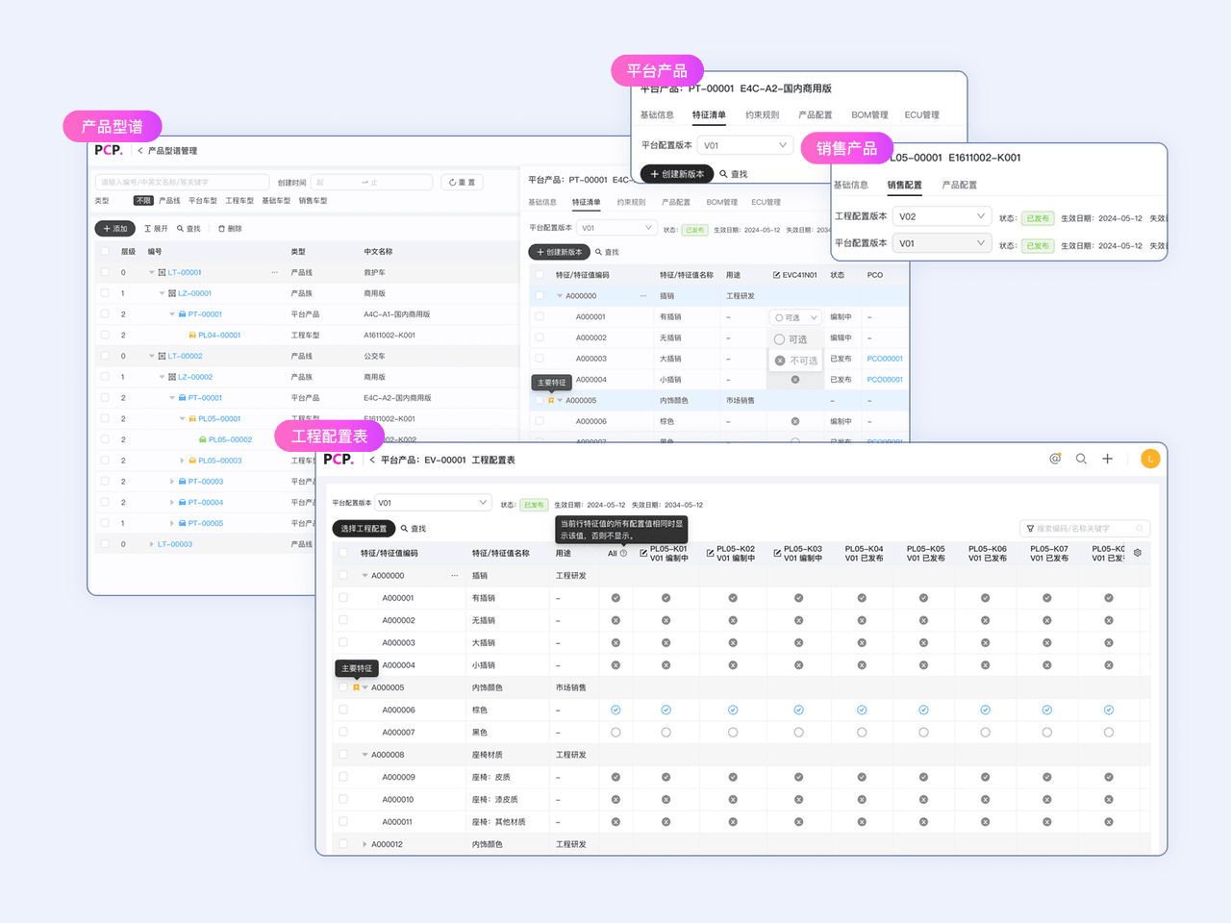Click the column settings gear icon

coord(1138,553)
